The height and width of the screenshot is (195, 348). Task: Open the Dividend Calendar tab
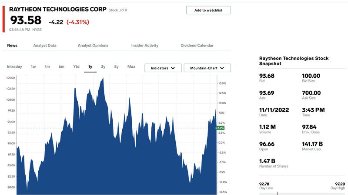point(197,46)
